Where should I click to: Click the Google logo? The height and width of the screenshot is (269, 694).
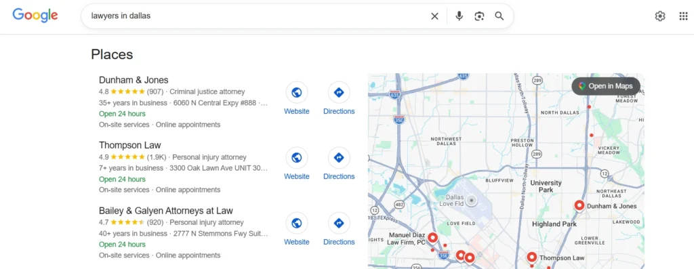click(35, 15)
